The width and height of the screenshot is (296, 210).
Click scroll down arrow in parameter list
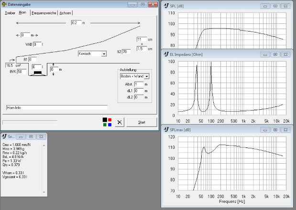[44, 192]
